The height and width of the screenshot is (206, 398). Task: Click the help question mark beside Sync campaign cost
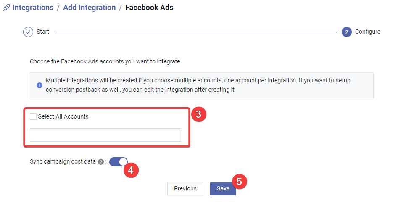pos(101,162)
